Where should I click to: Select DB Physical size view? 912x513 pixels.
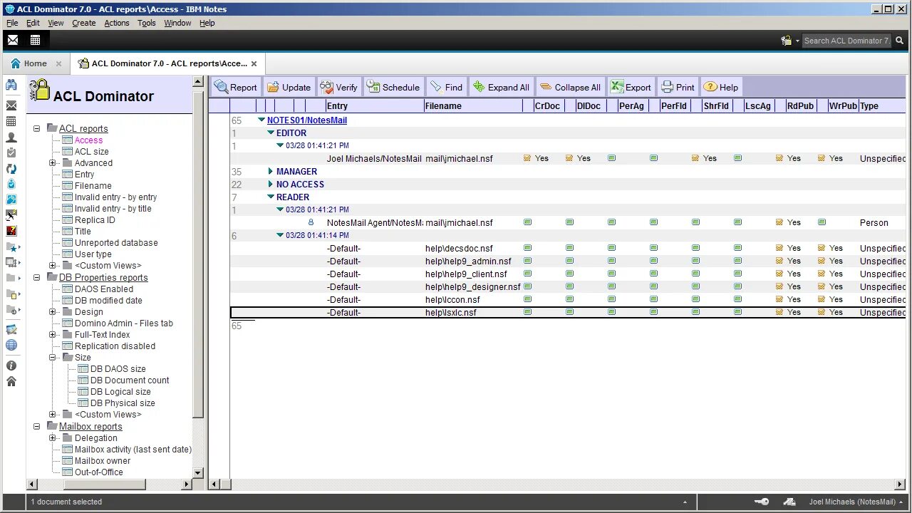[123, 403]
